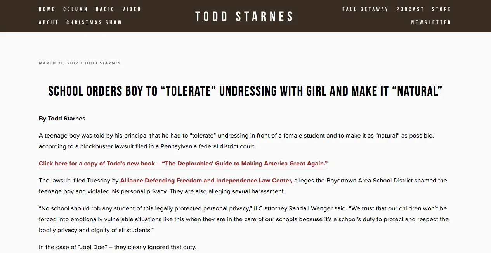
Task: Visit the Christmas Show page
Action: pyautogui.click(x=94, y=22)
